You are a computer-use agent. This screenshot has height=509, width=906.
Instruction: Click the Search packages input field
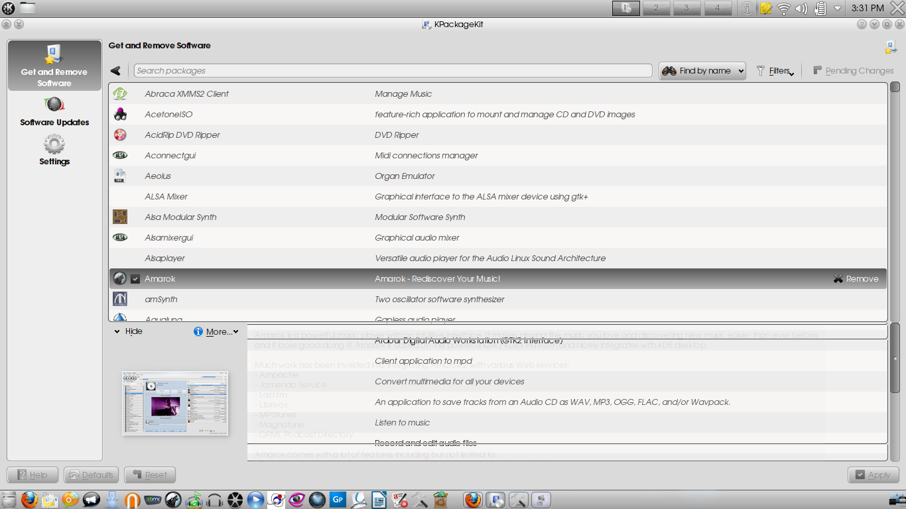coord(393,71)
